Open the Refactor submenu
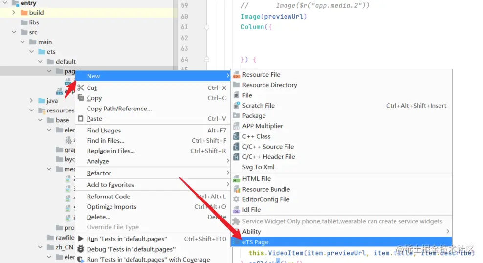The height and width of the screenshot is (263, 483). (153, 173)
